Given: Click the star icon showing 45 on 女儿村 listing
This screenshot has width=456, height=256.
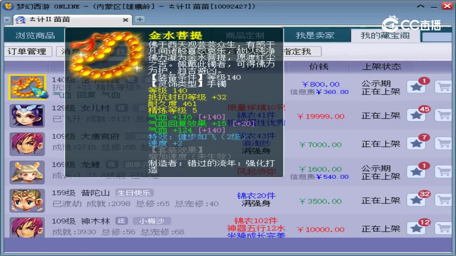Looking at the screenshot, I should (416, 116).
